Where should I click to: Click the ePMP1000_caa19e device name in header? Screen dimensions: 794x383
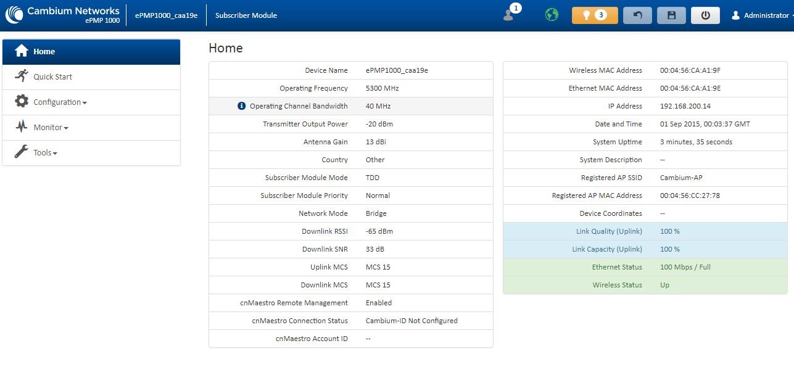[166, 15]
